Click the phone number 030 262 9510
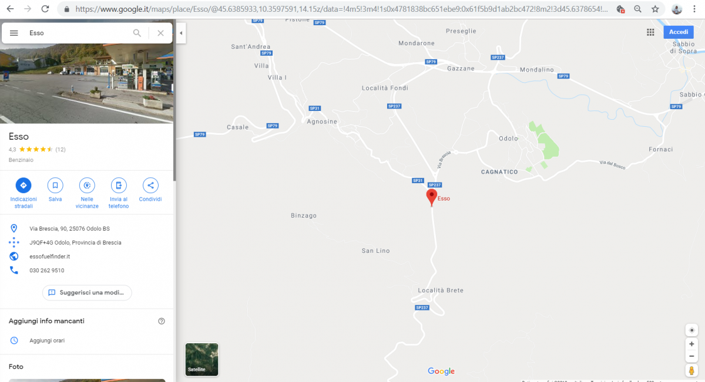Image resolution: width=705 pixels, height=382 pixels. pos(47,271)
